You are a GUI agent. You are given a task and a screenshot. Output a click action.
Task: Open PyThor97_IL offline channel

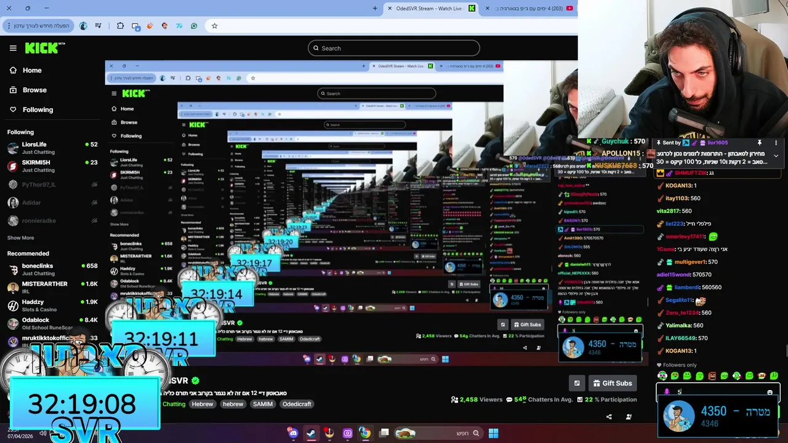coord(52,184)
